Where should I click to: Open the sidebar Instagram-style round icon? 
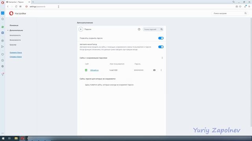[3, 41]
